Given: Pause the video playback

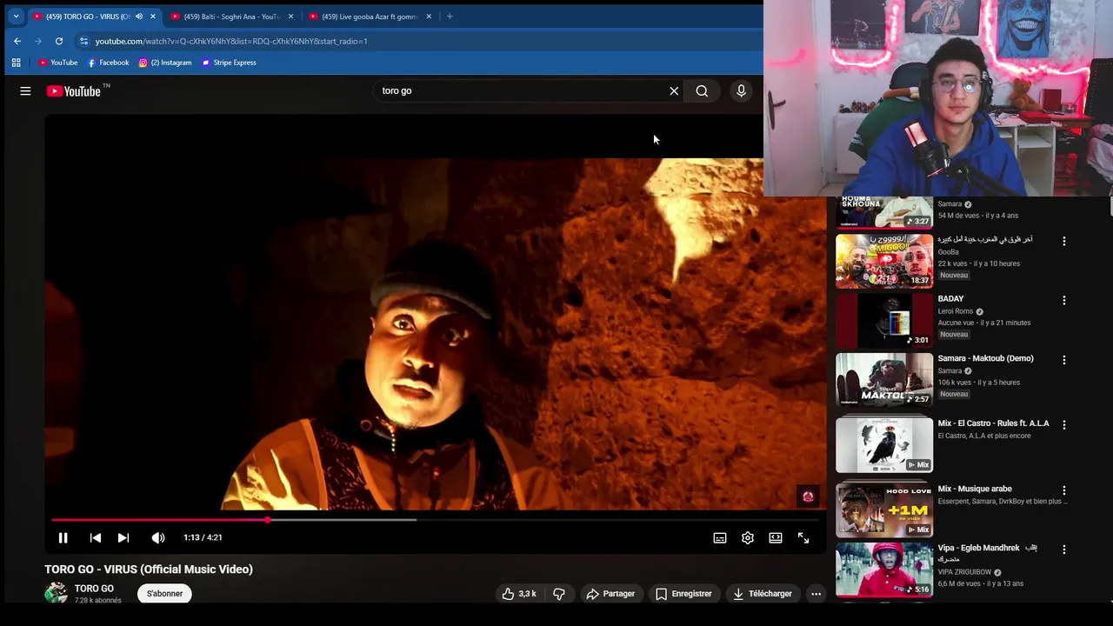Looking at the screenshot, I should click(x=63, y=537).
